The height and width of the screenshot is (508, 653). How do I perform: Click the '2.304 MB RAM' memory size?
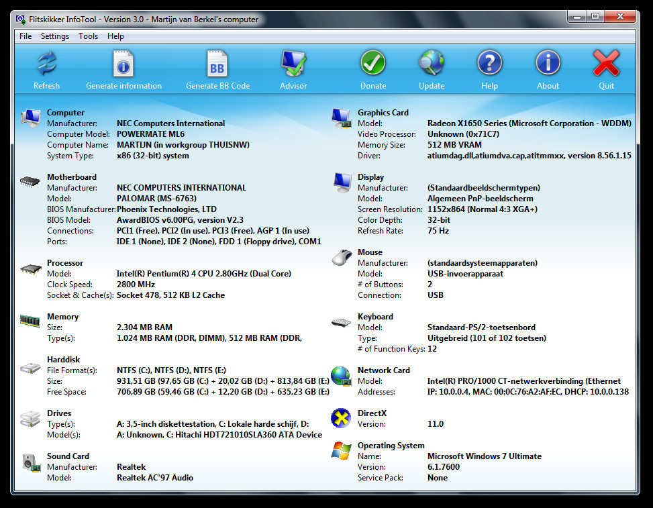(x=144, y=327)
